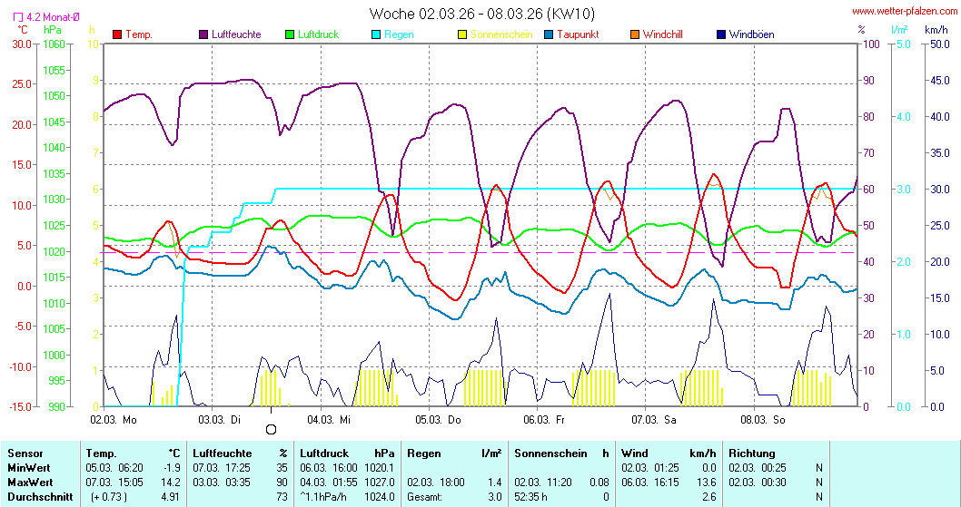Click the Sensor header in the table
The image size is (961, 507).
coord(24,453)
